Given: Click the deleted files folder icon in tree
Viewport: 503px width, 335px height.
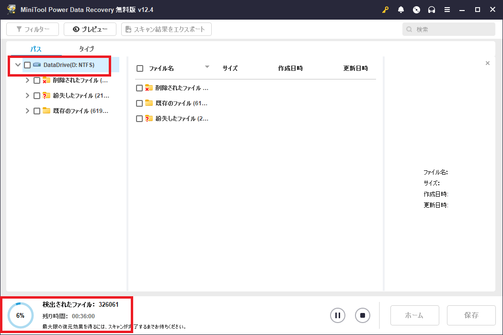Looking at the screenshot, I should pos(46,80).
